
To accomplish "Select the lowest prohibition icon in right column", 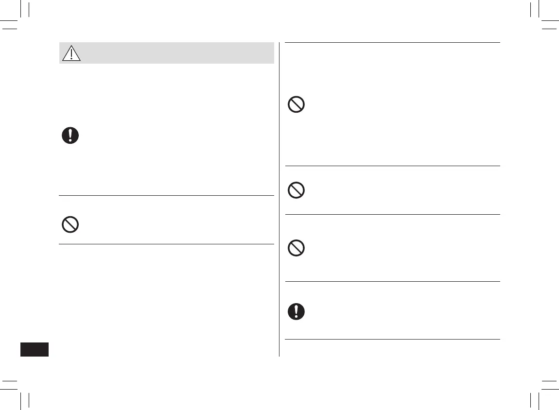I will [x=296, y=249].
